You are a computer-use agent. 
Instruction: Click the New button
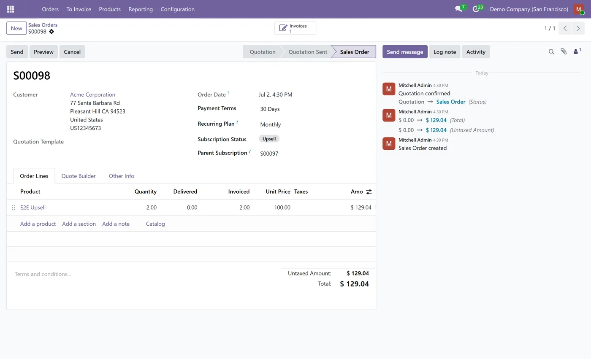tap(16, 28)
